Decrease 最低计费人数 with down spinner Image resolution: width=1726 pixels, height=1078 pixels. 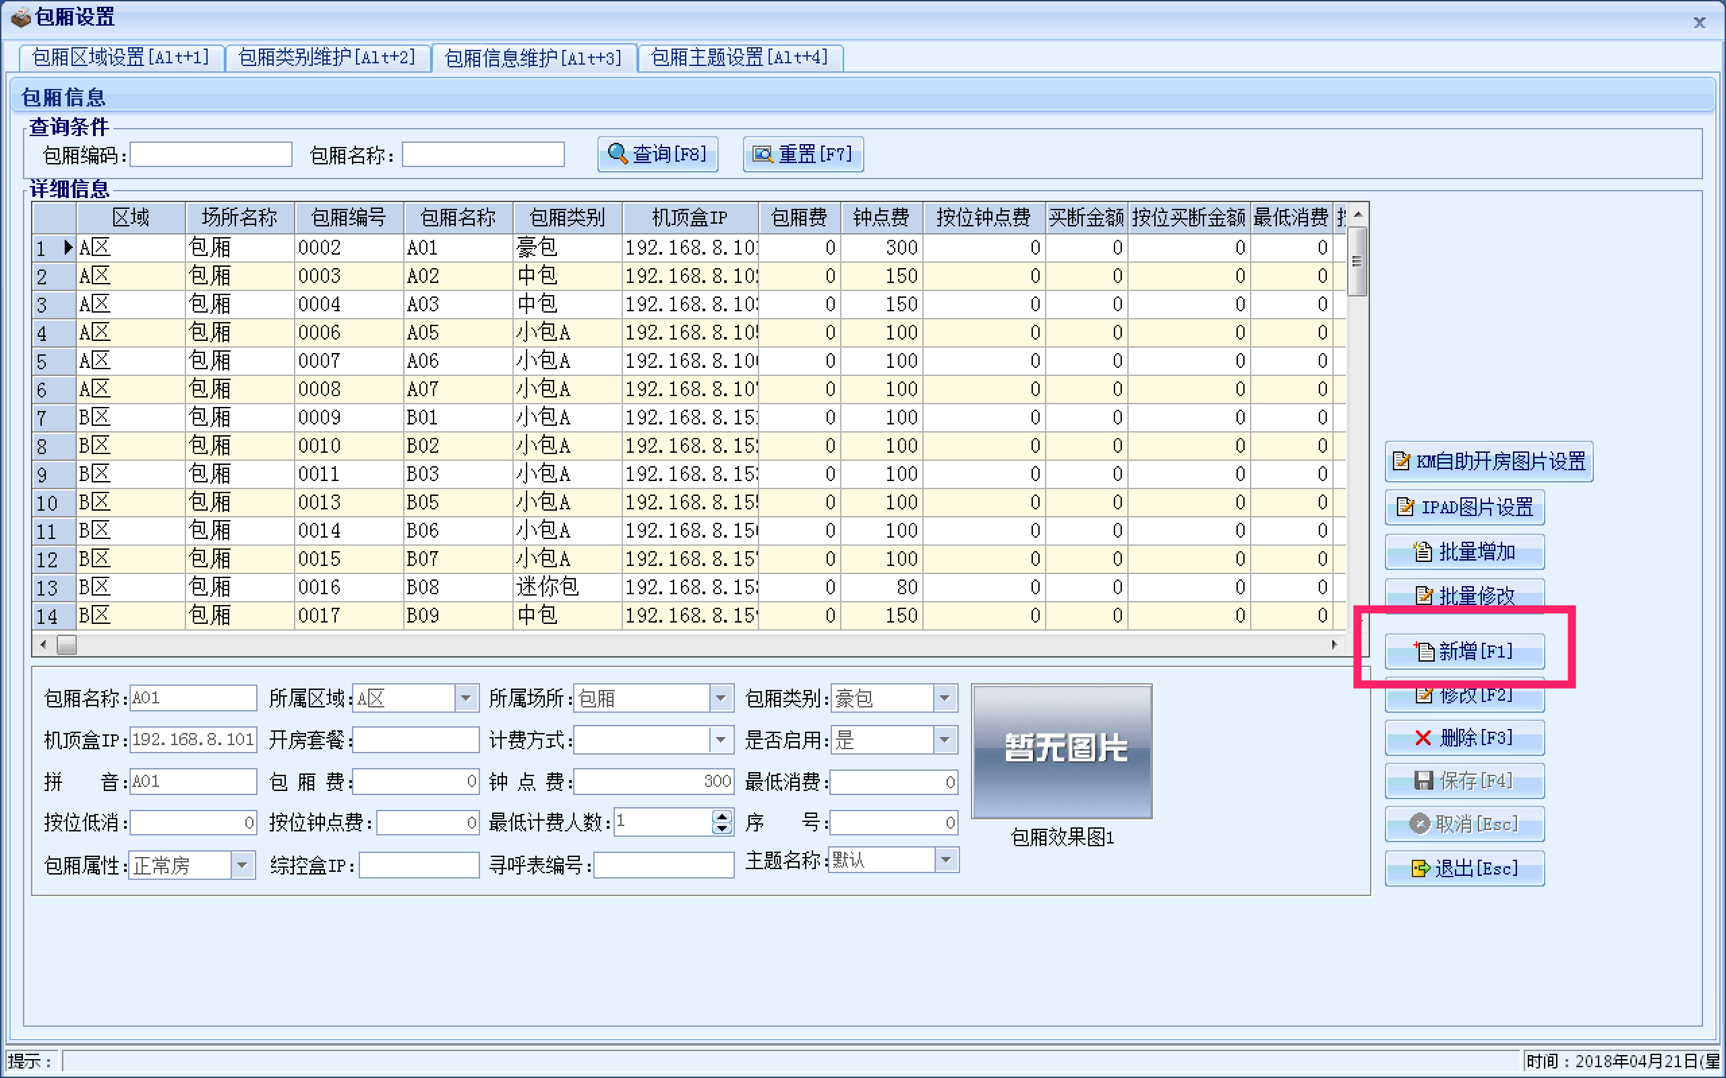click(722, 829)
